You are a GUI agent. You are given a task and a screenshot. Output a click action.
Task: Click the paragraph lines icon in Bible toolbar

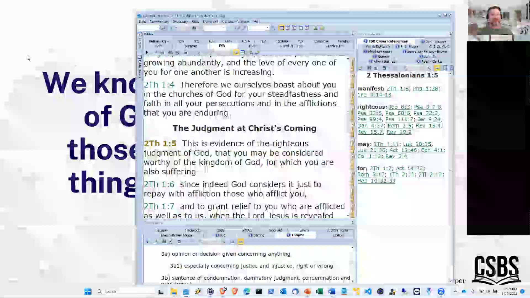[x=185, y=52]
